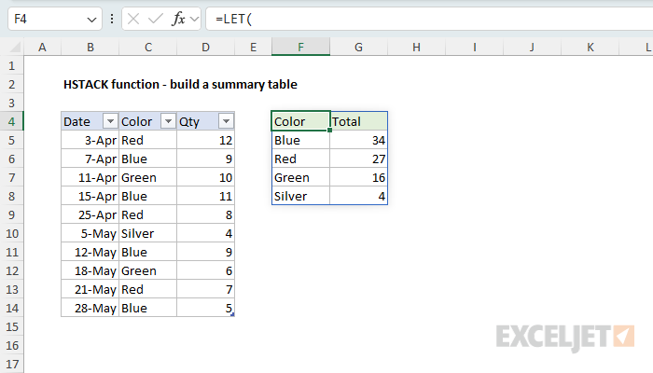Click the 'Silver' cell in summary table

tap(300, 196)
